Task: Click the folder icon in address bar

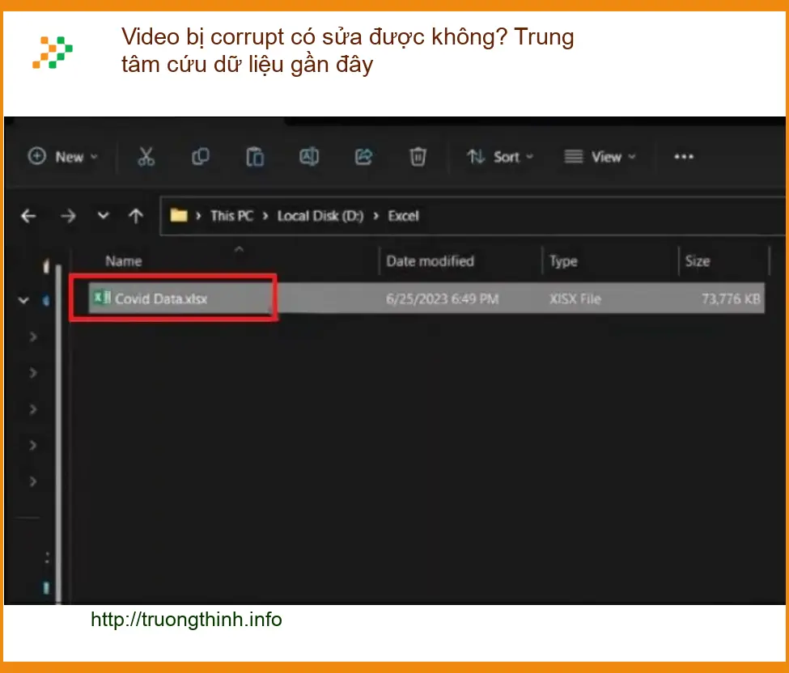Action: 179,216
